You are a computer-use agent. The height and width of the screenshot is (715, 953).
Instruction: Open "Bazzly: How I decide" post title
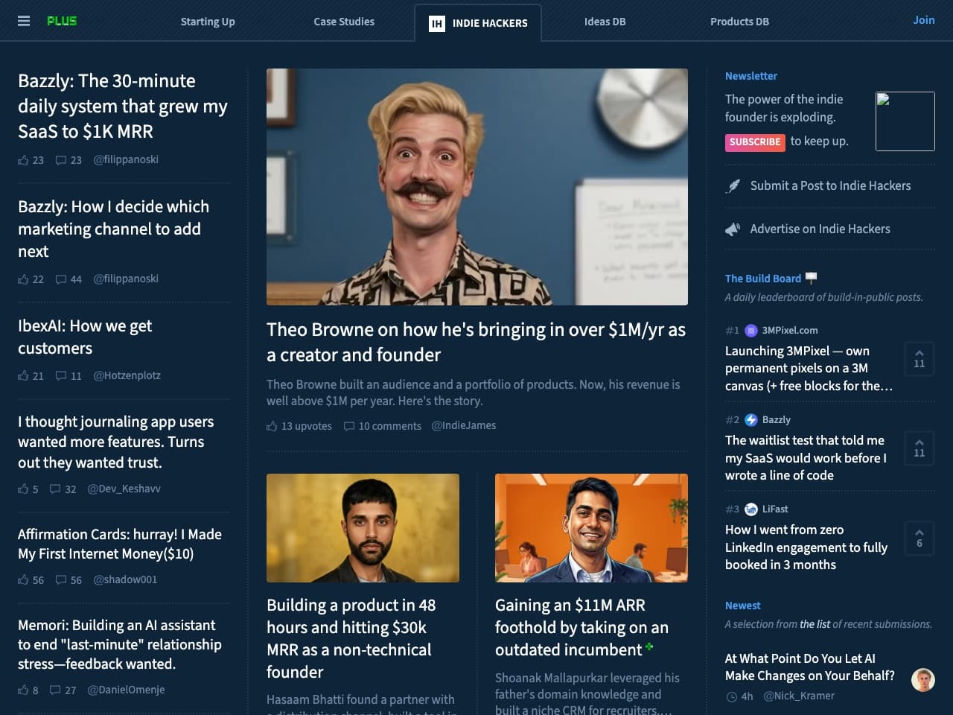tap(113, 229)
